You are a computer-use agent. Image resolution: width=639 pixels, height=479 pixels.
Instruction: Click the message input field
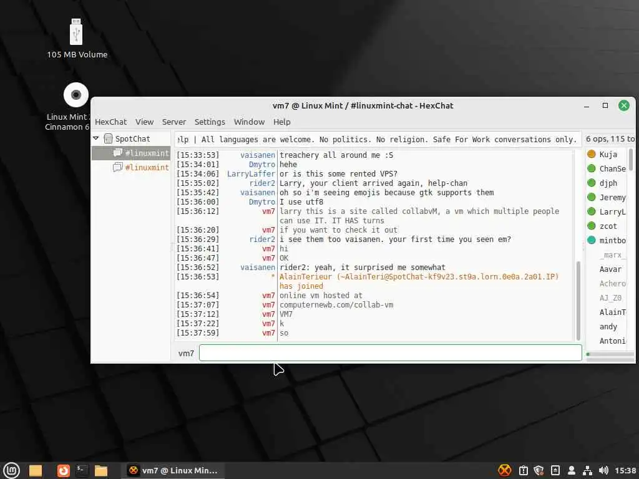(390, 353)
